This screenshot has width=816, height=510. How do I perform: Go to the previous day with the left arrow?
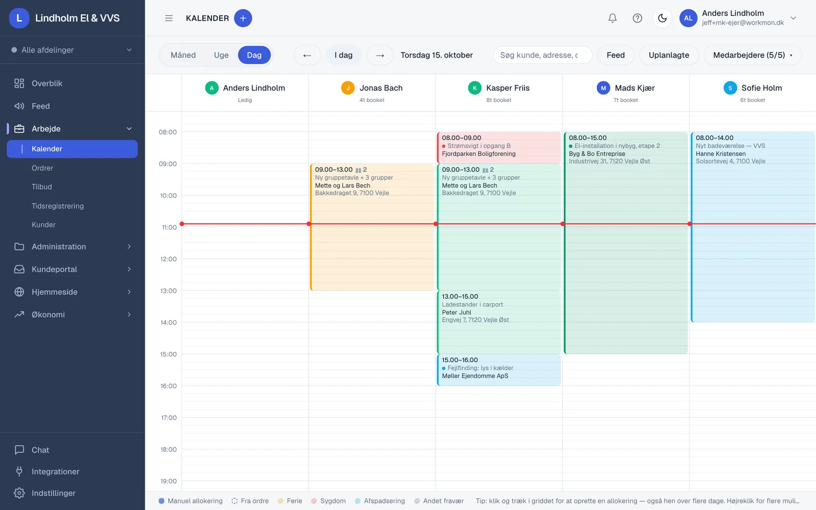[x=307, y=55]
